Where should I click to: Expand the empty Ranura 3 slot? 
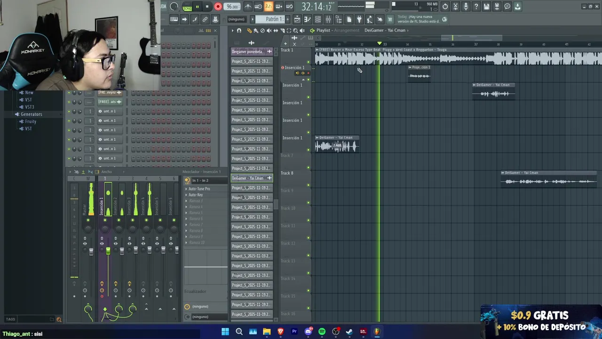pos(186,201)
